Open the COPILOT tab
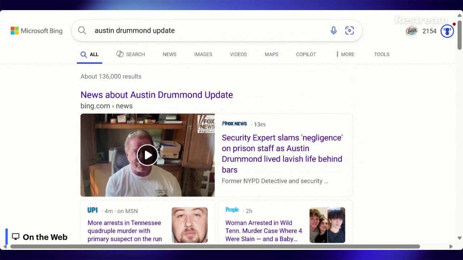The image size is (463, 260). pyautogui.click(x=306, y=54)
